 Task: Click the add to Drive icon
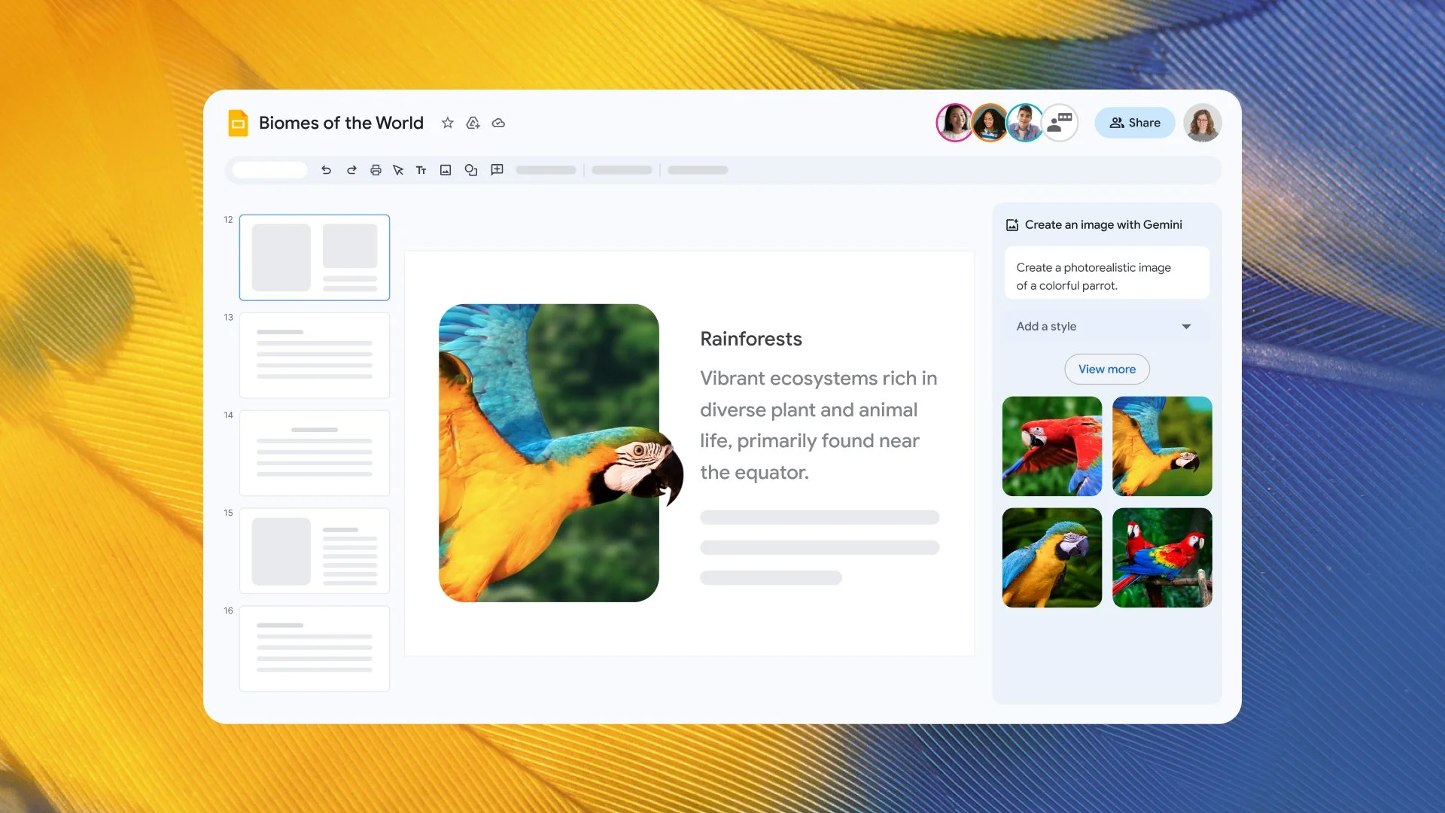pos(473,123)
